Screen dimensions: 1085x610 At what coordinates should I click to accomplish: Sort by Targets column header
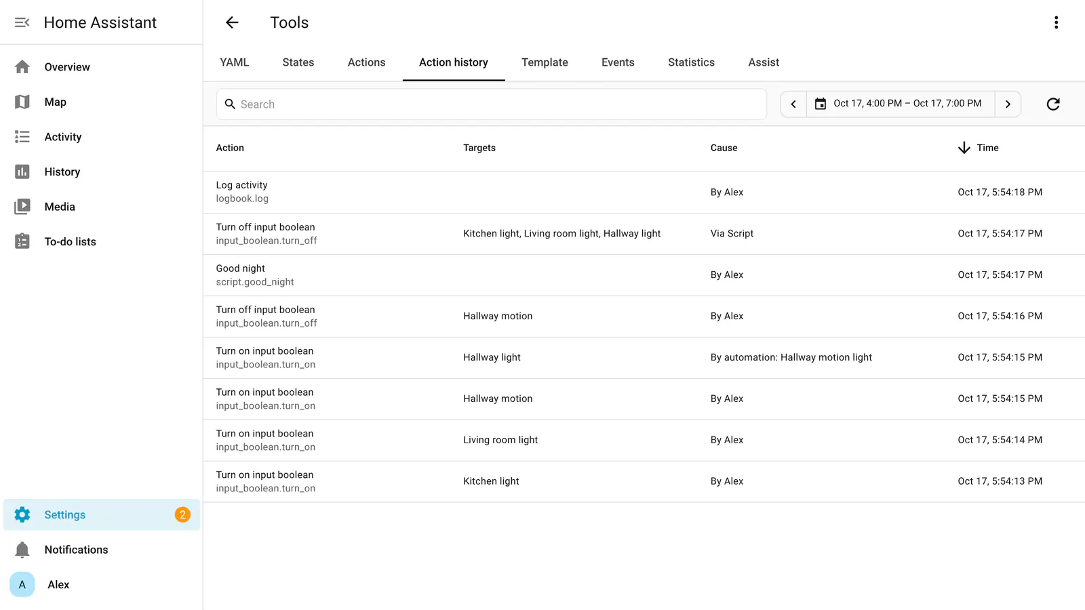[x=479, y=148]
